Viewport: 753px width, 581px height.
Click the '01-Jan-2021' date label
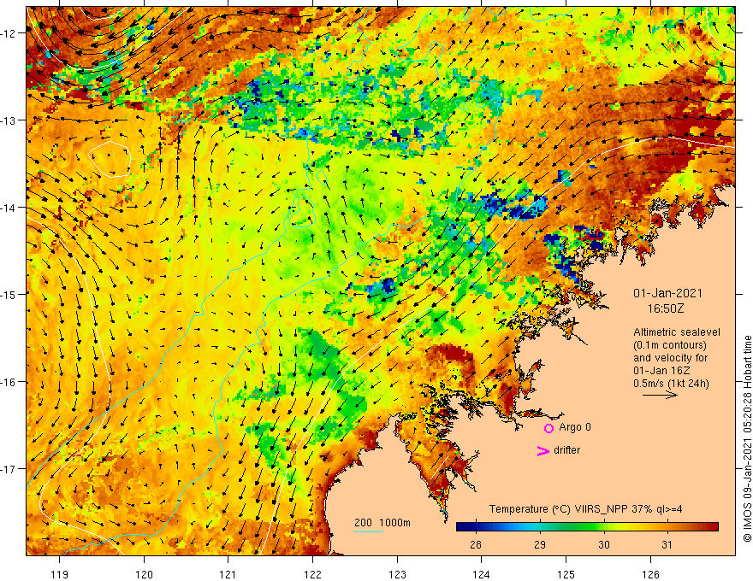tap(667, 293)
